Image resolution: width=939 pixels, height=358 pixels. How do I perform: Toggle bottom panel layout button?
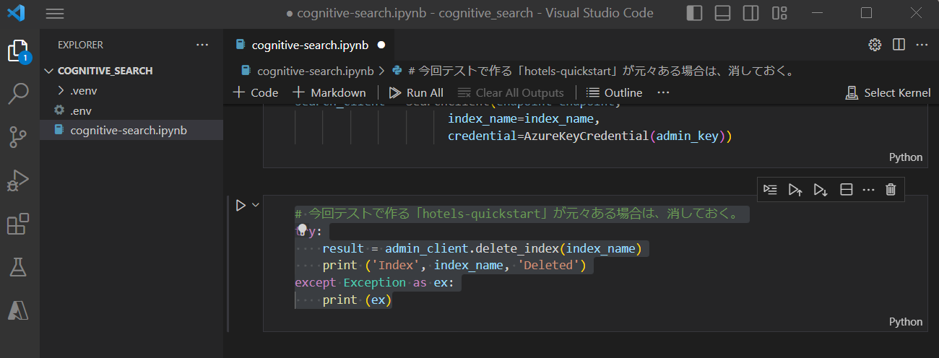coord(722,13)
